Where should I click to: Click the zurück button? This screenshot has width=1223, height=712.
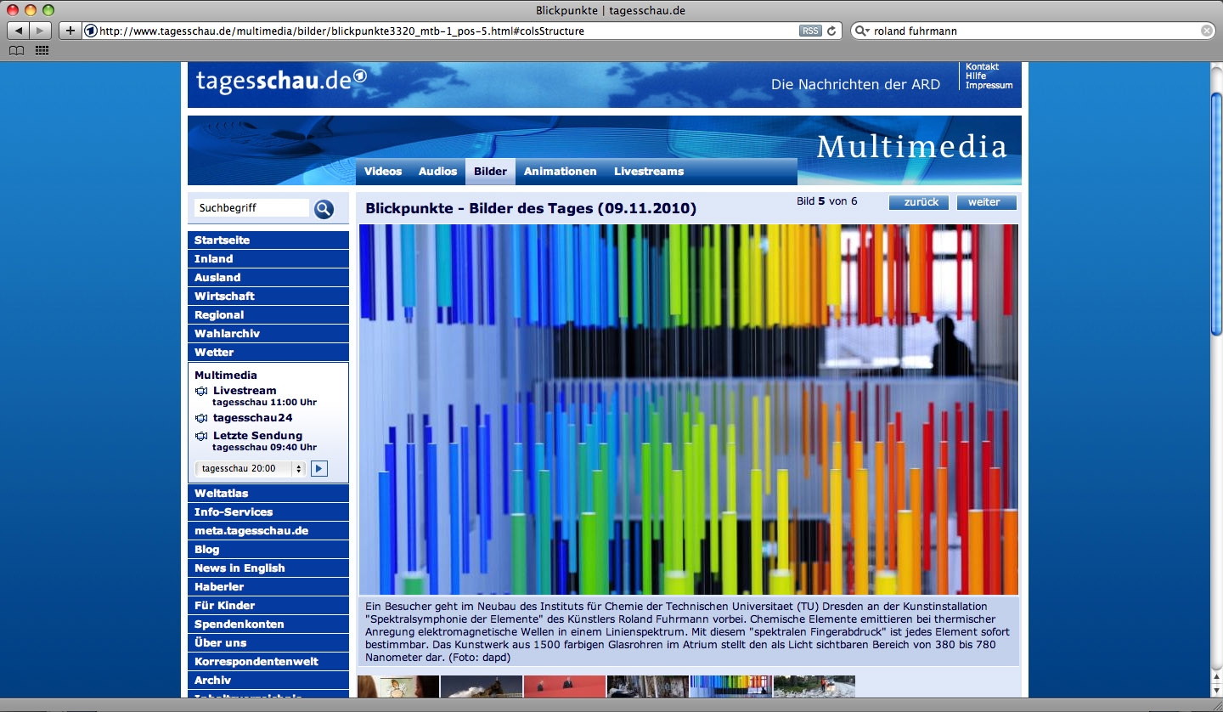[921, 202]
